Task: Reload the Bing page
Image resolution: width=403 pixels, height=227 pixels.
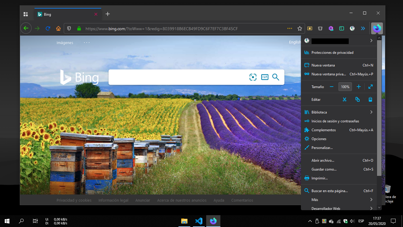Action: pyautogui.click(x=48, y=28)
